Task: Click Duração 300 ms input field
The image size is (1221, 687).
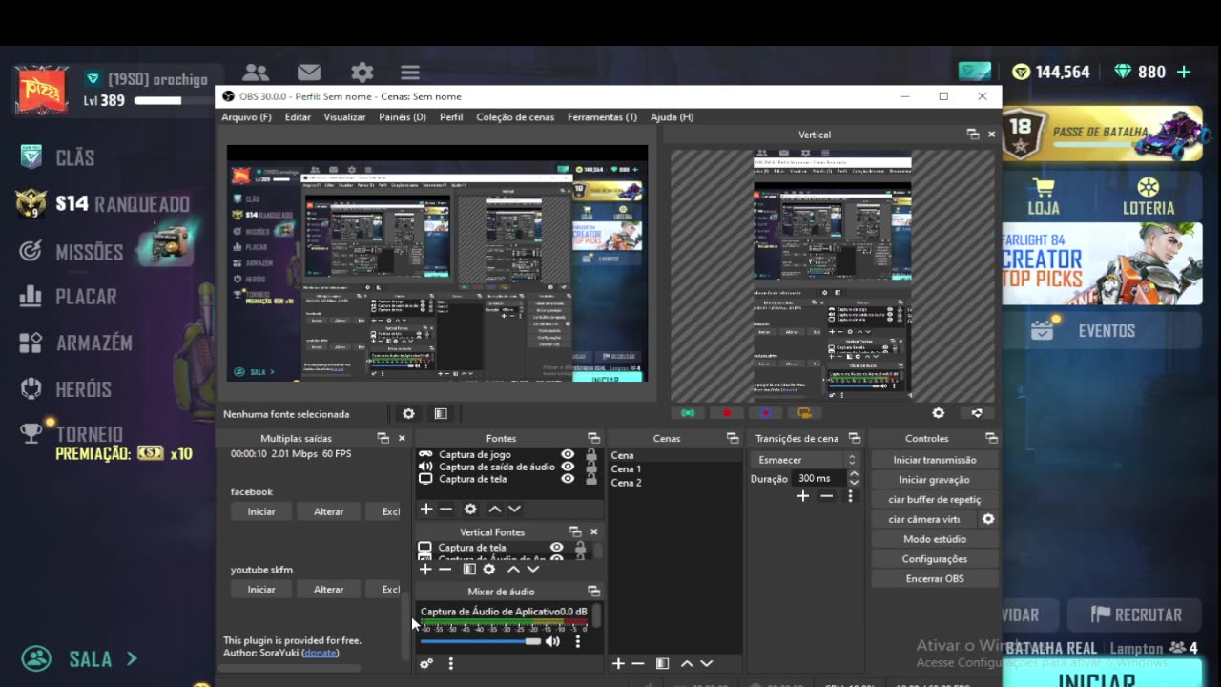Action: [x=819, y=478]
